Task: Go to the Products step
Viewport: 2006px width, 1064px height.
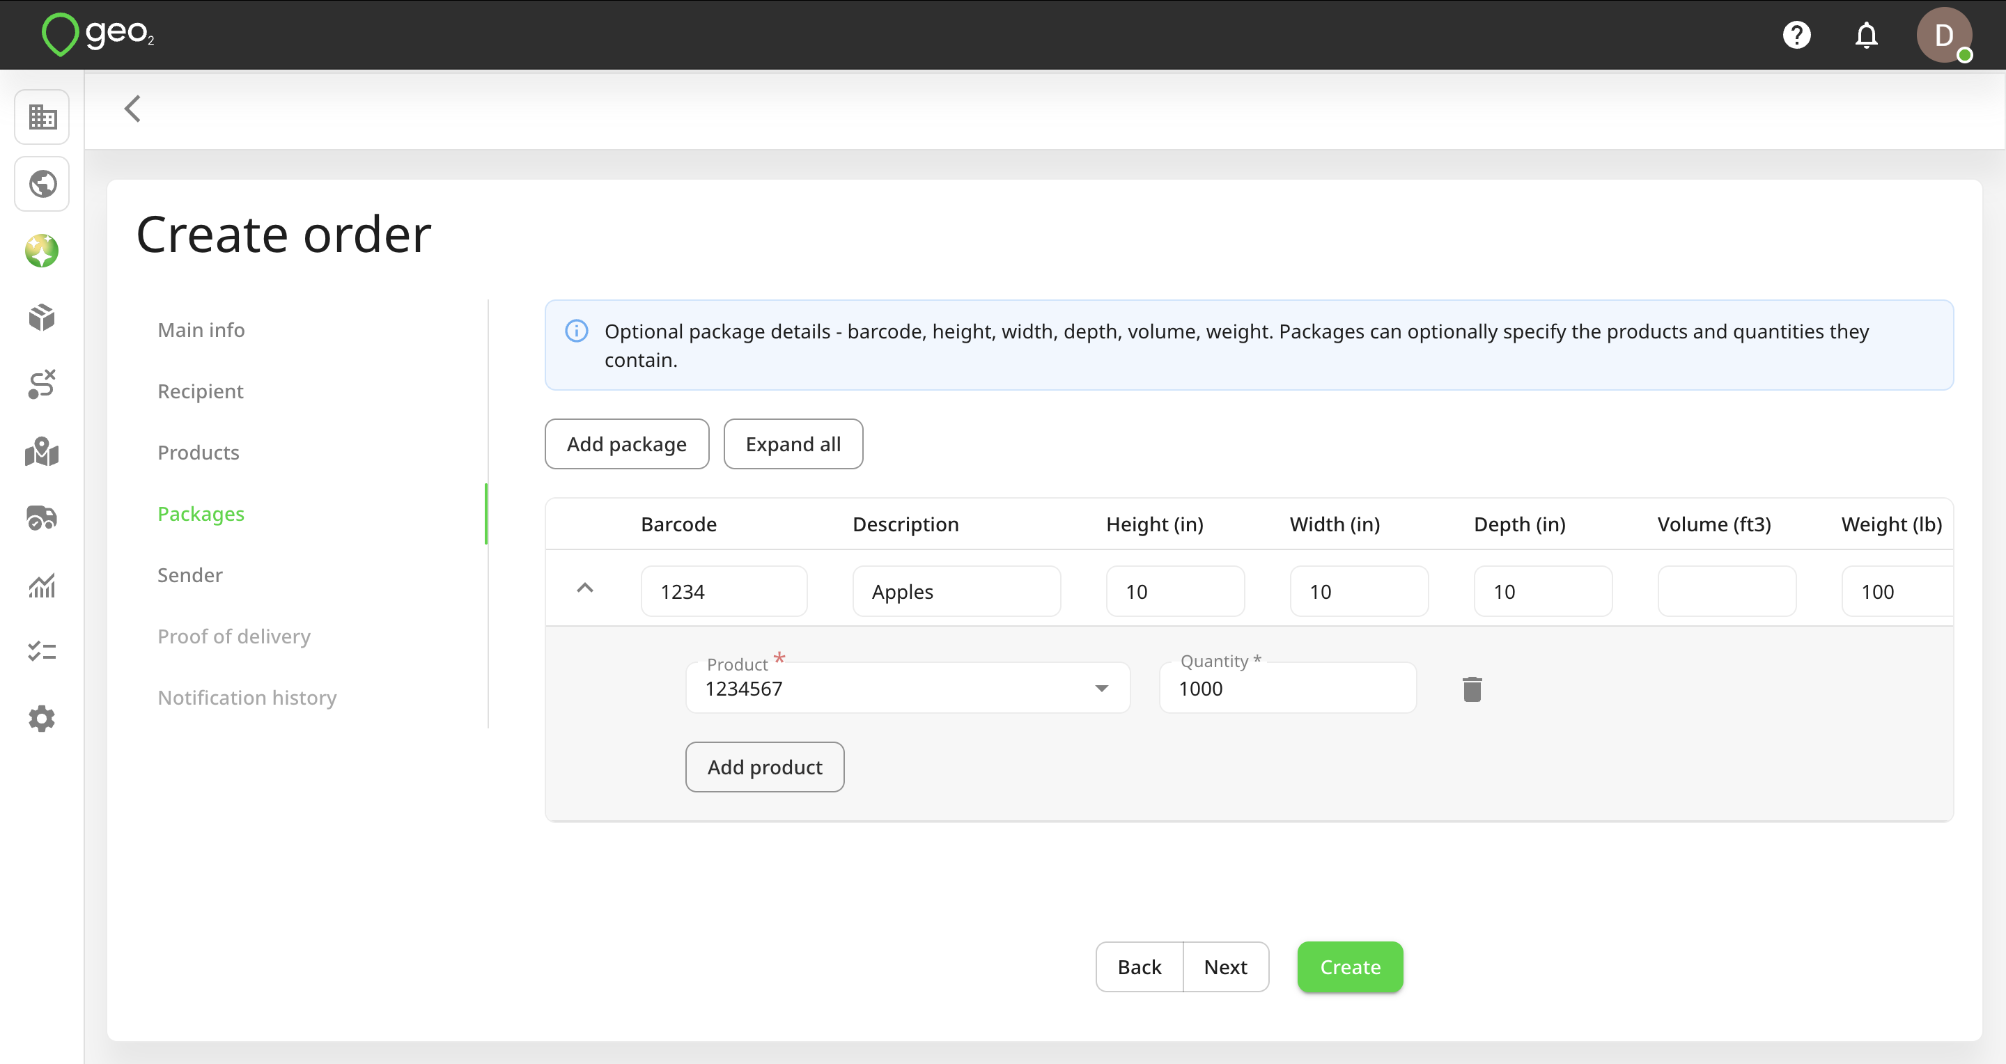Action: tap(198, 453)
